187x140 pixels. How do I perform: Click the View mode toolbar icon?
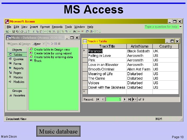click(x=7, y=31)
